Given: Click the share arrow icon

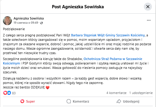Looking at the screenshot, I should [119, 101].
